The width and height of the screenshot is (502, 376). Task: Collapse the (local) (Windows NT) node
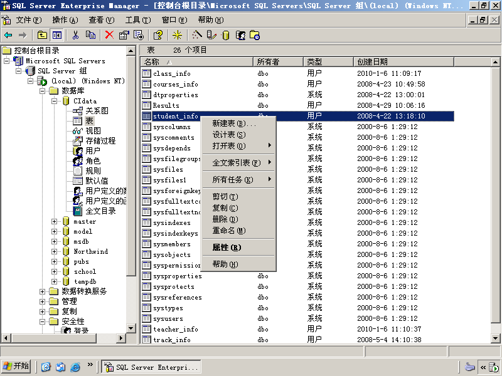click(30, 81)
